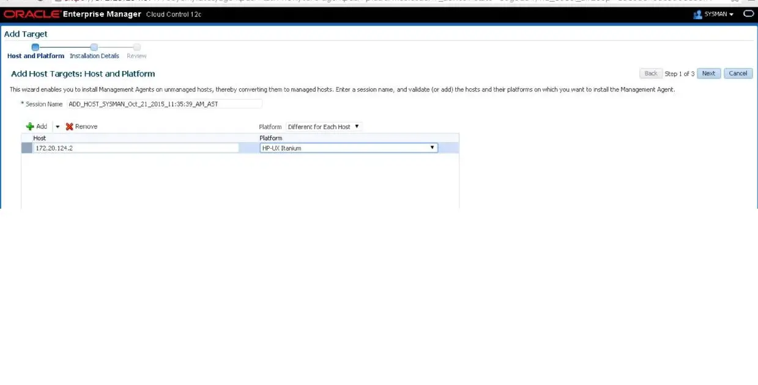Image resolution: width=758 pixels, height=385 pixels.
Task: Click the red X Remove icon
Action: click(69, 127)
